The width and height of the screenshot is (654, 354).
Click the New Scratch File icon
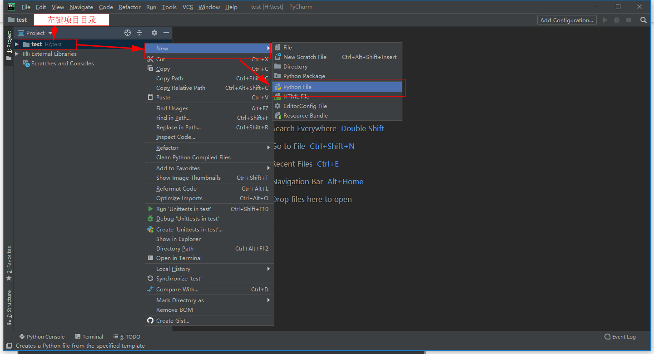(x=278, y=57)
